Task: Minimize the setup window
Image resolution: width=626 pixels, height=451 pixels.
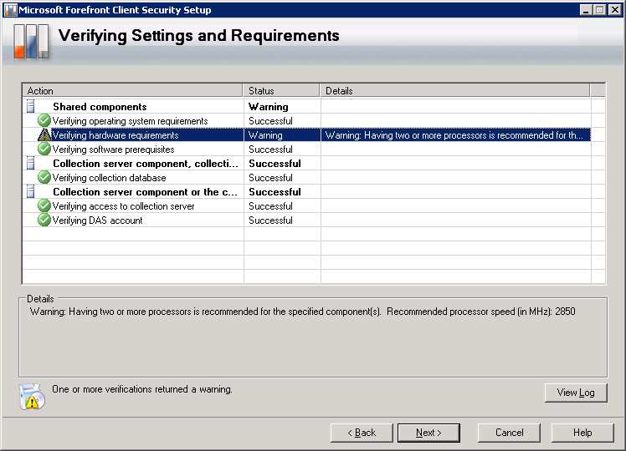Action: 586,9
